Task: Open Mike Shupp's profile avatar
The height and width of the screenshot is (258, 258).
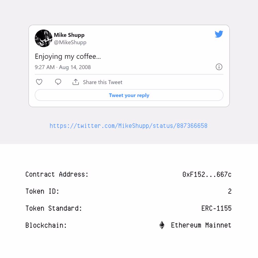Action: coord(44,38)
